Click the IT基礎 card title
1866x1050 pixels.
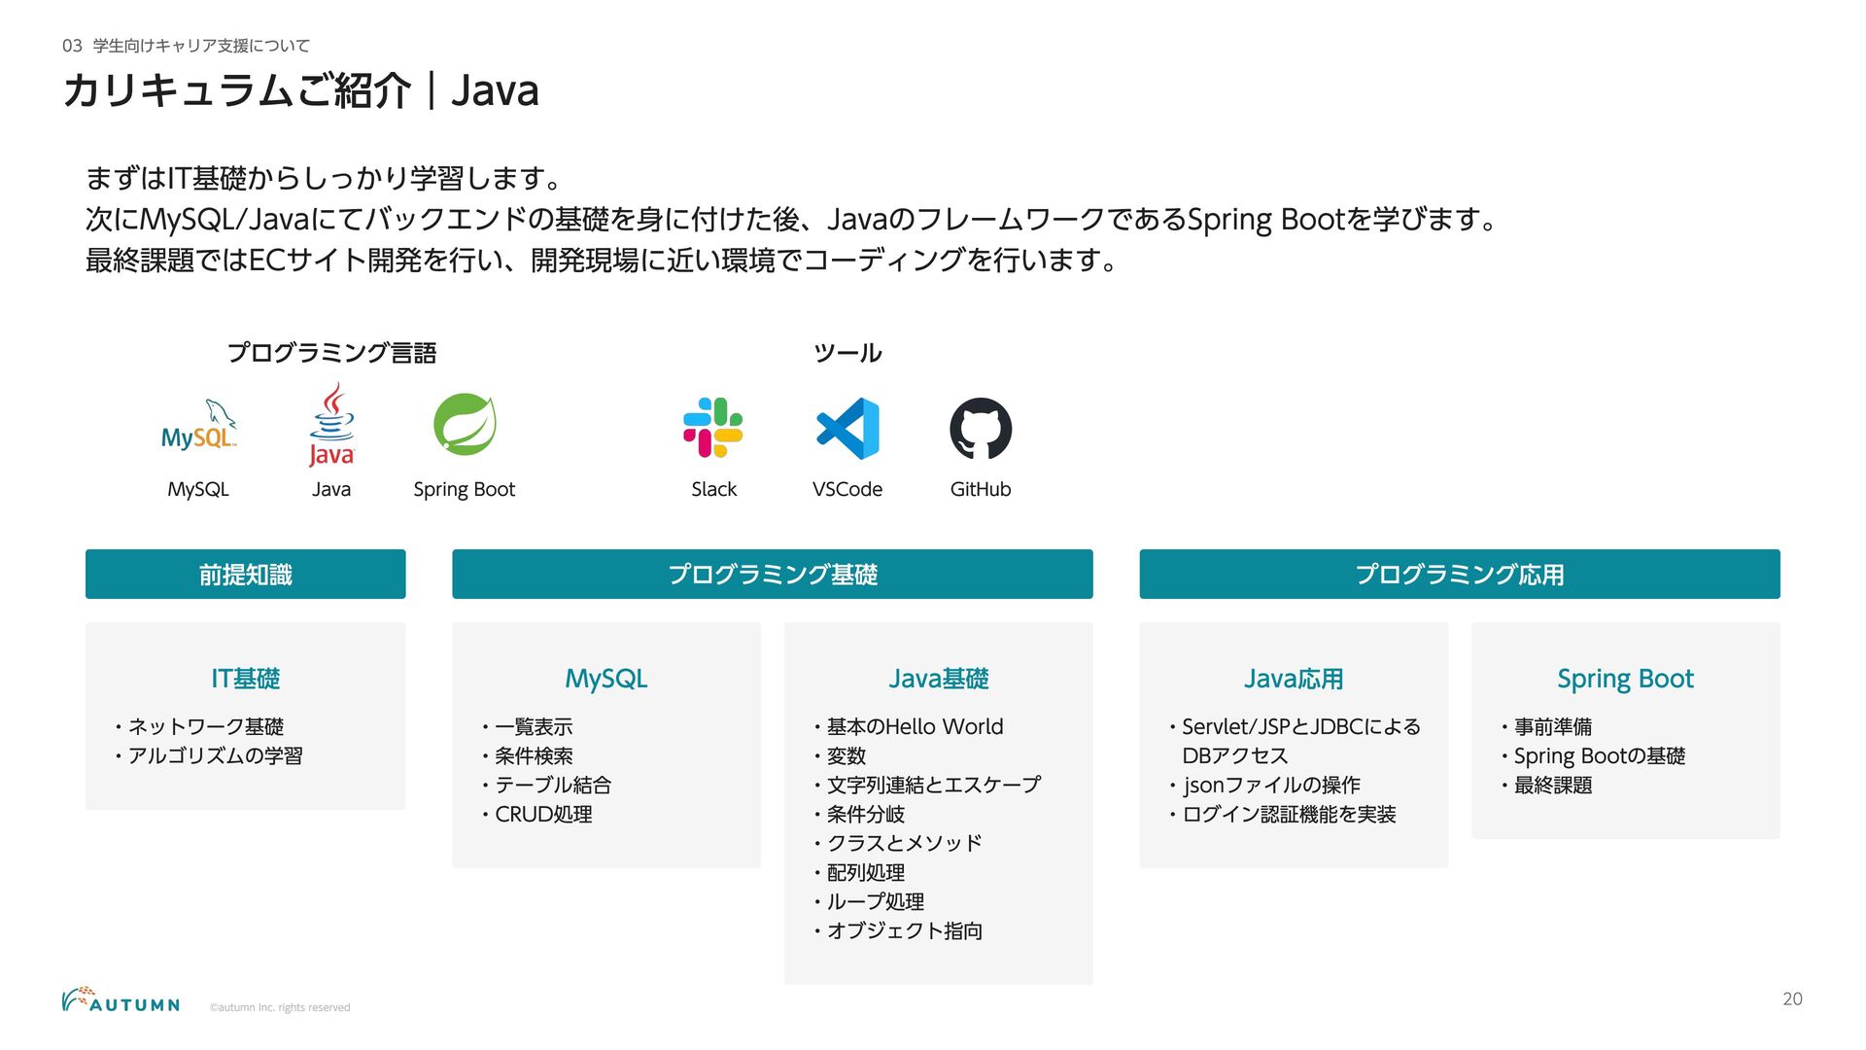click(246, 679)
